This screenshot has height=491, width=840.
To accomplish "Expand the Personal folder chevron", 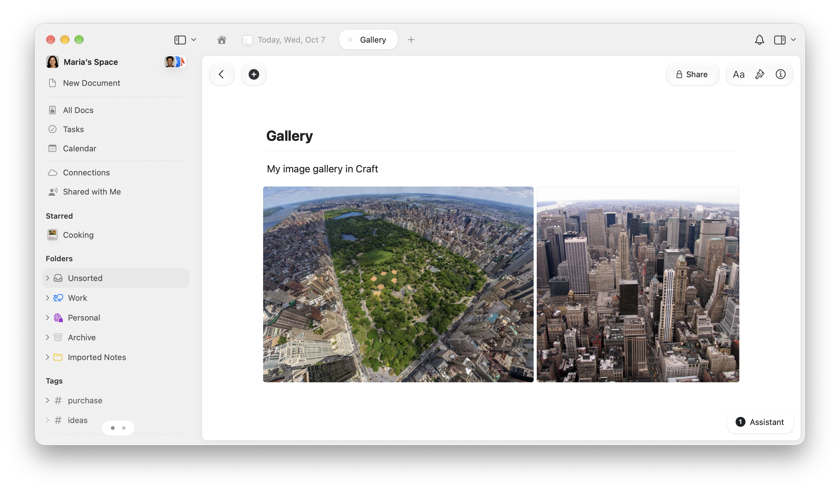I will pyautogui.click(x=47, y=318).
